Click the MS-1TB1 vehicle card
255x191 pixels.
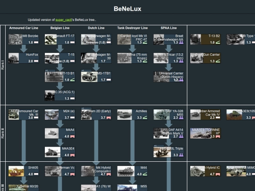coord(96,77)
